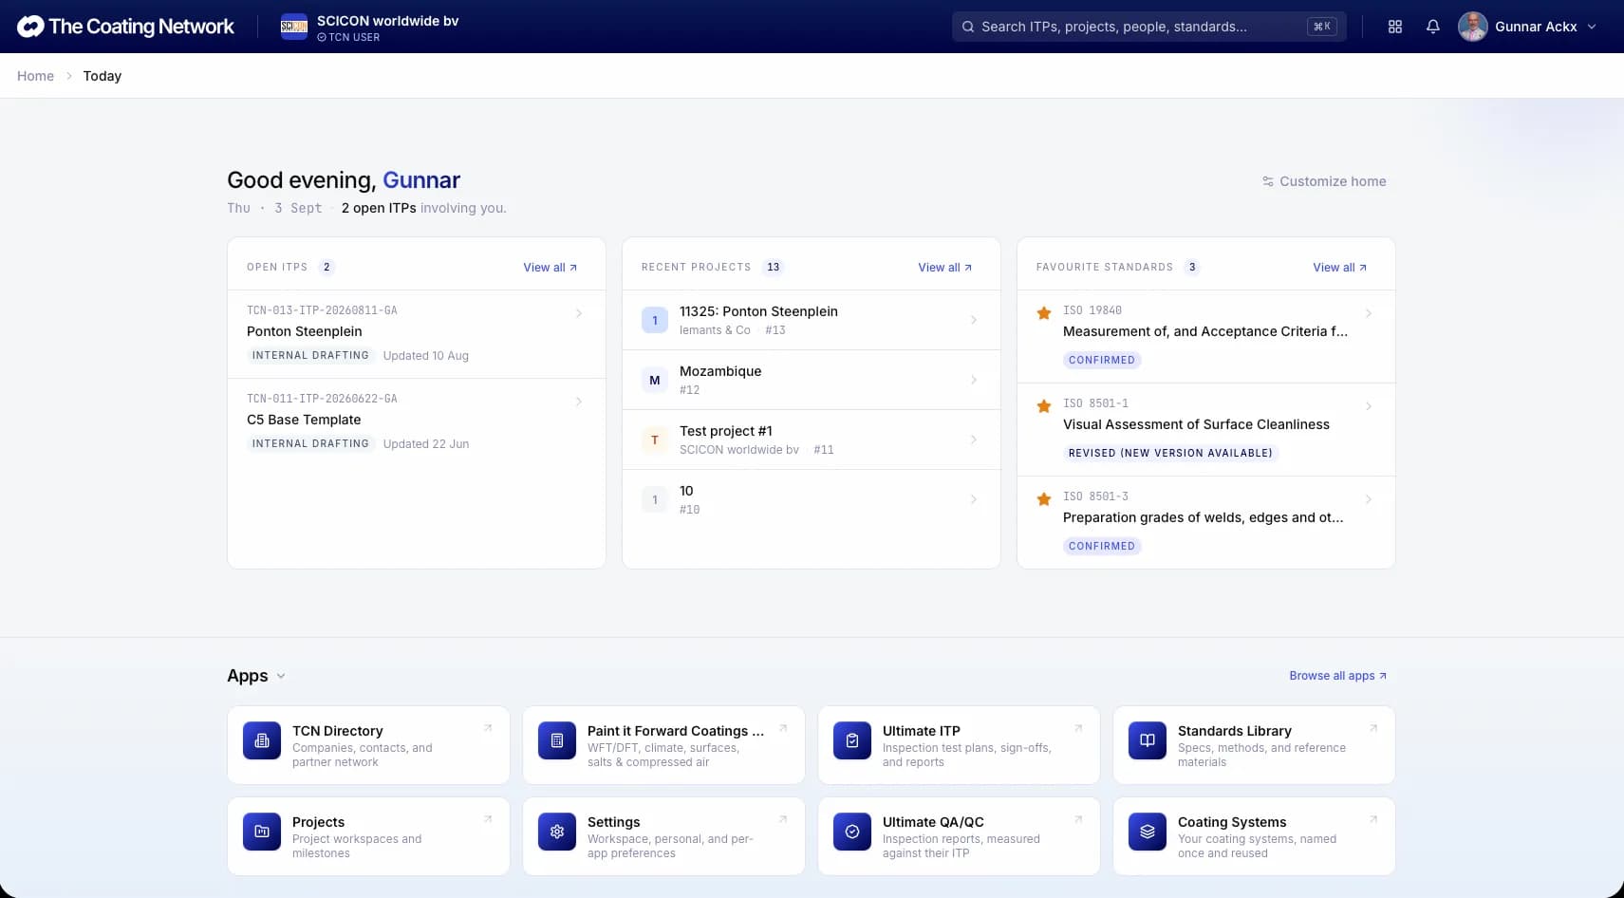Open C5 Base Template row chevron

[579, 402]
